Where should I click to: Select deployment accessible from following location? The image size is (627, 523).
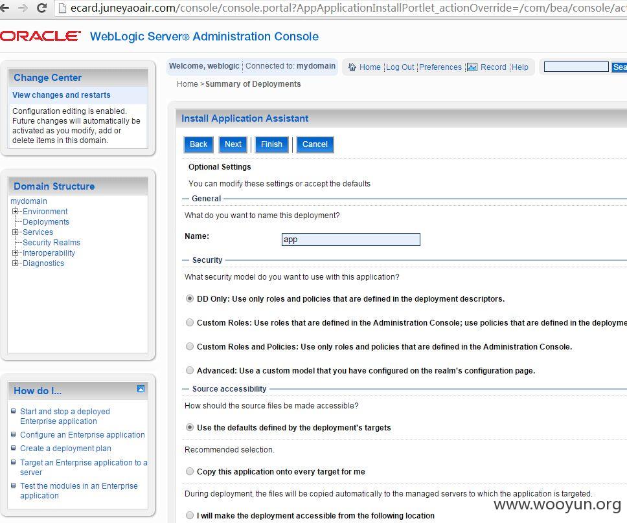tap(190, 515)
